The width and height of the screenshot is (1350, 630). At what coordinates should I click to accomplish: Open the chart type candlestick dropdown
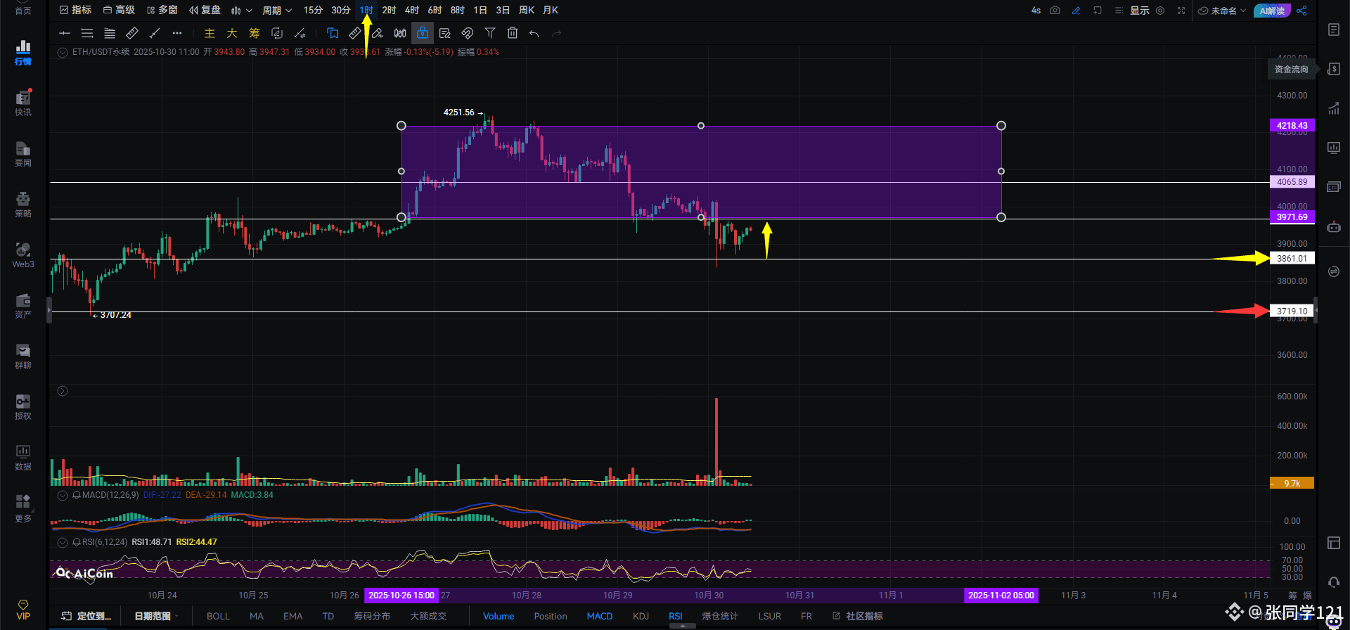tap(241, 11)
